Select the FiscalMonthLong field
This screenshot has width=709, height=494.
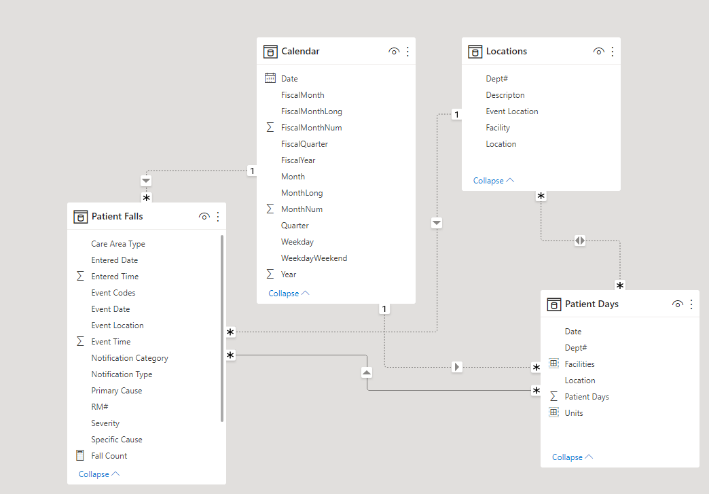[x=312, y=111]
